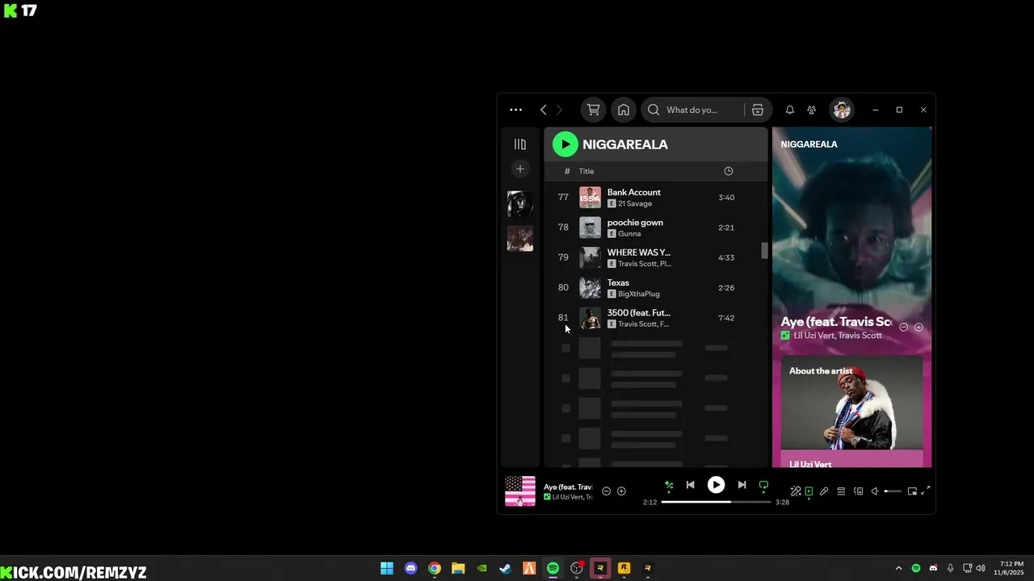Click the plus icon in player bar

click(621, 491)
